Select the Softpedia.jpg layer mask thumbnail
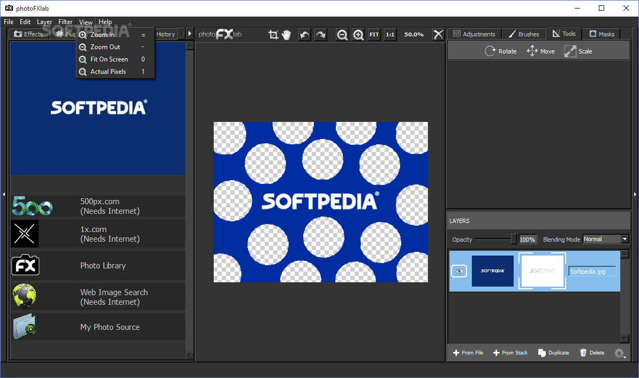639x378 pixels. click(x=543, y=271)
